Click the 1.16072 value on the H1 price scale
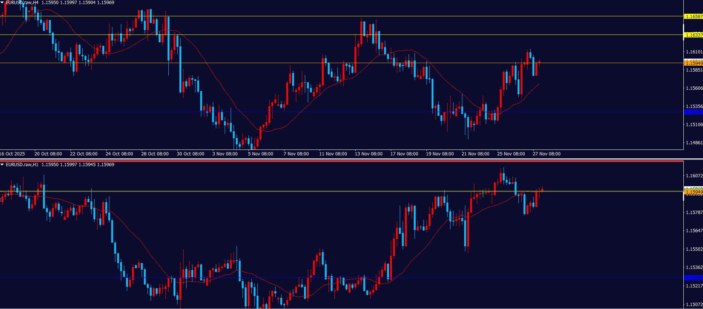This screenshot has height=309, width=703. click(694, 176)
